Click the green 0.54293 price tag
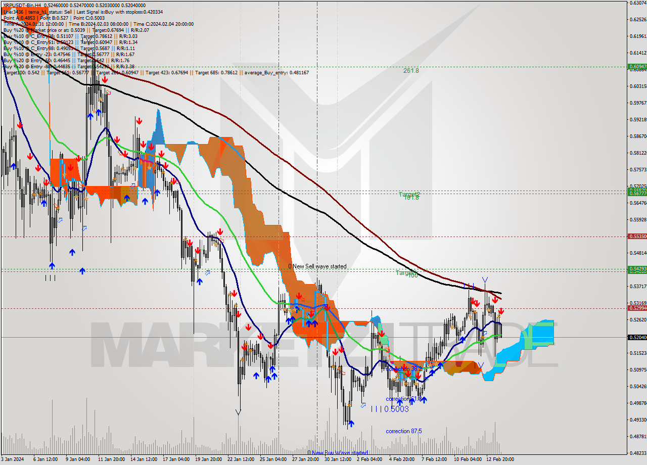This screenshot has width=647, height=465. coord(637,268)
